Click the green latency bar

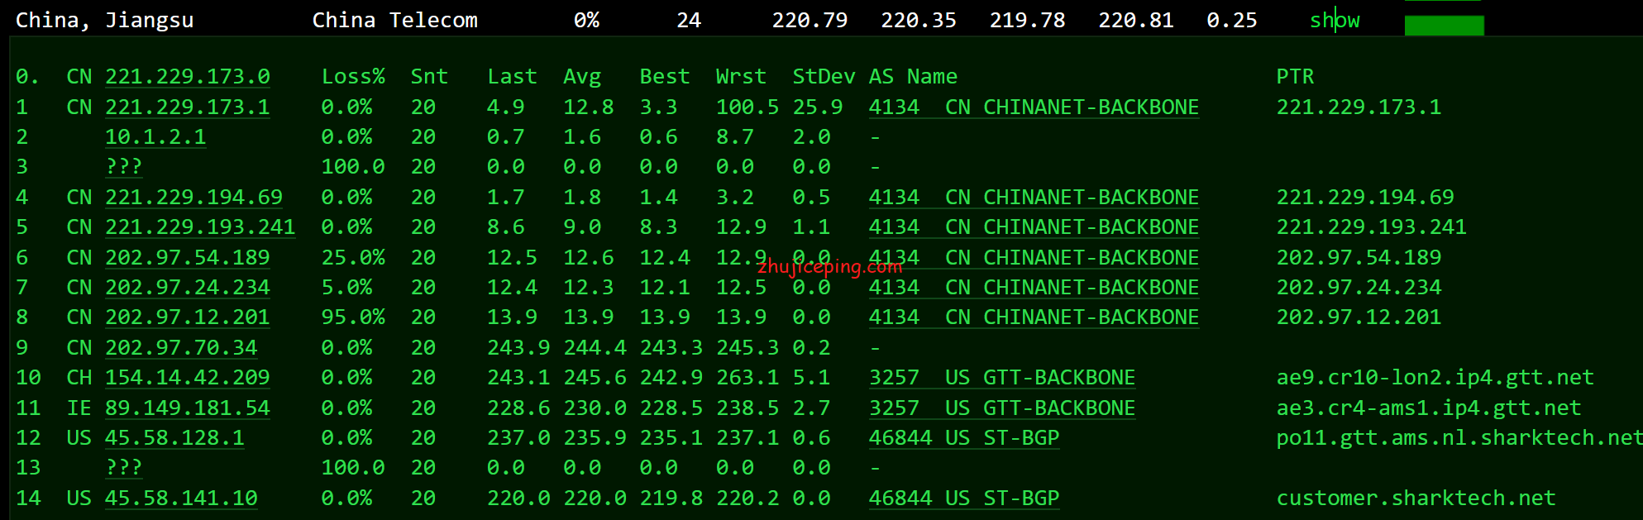click(x=1444, y=25)
